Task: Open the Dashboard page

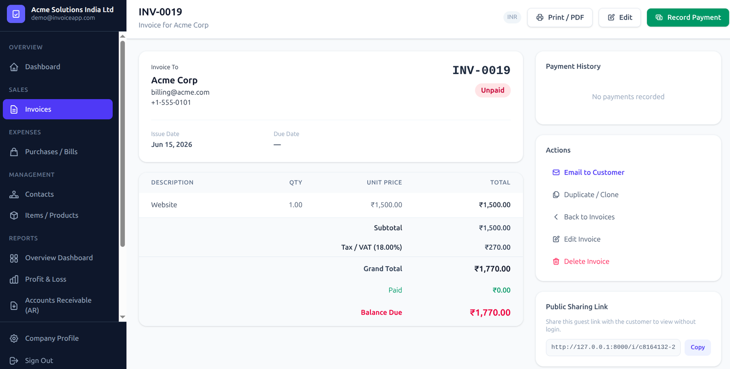Action: (57, 67)
